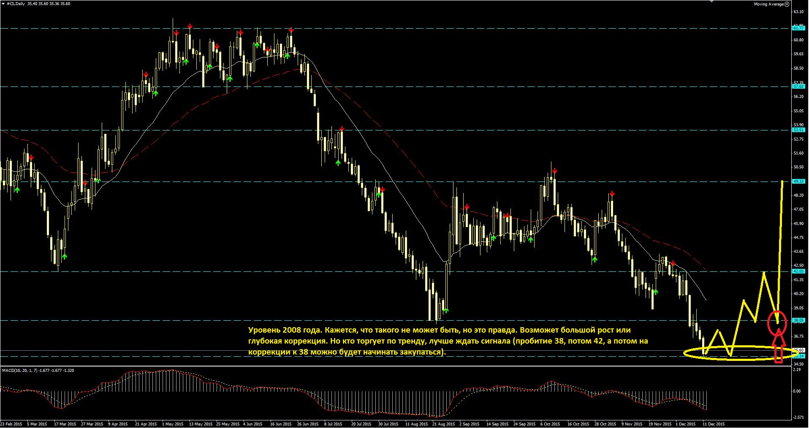Viewport: 809px width, 428px height.
Task: Click the 25 May 2015 date label
Action: (x=228, y=424)
